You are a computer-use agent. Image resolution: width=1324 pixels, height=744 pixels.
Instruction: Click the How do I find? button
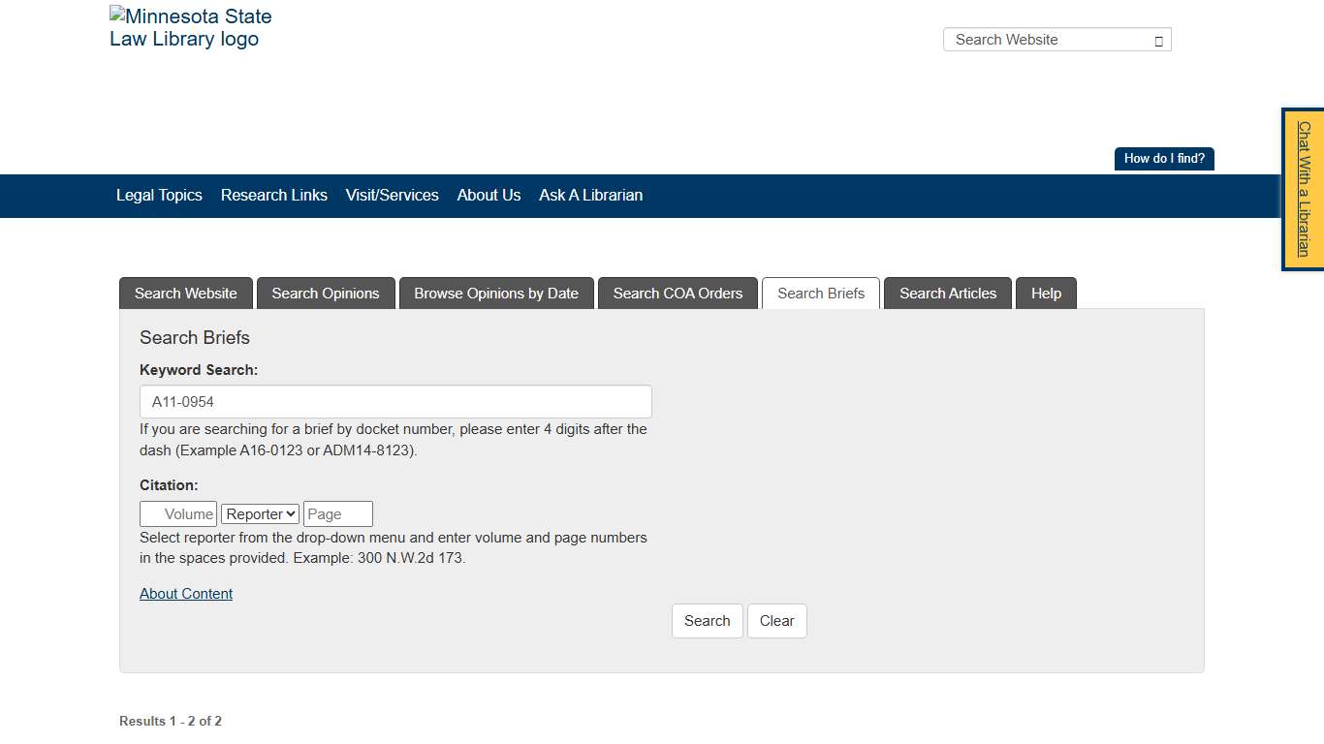[1163, 158]
